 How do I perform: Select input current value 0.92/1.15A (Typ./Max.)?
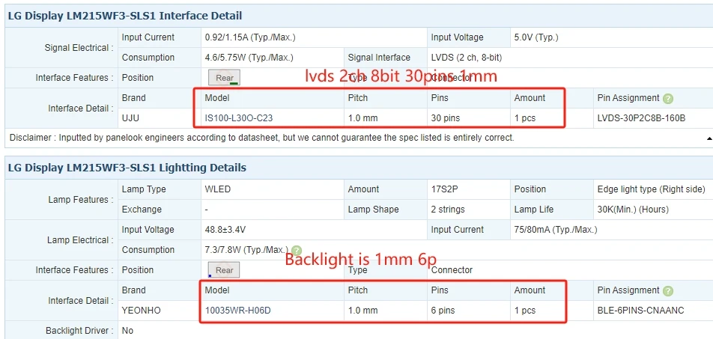[x=250, y=37]
